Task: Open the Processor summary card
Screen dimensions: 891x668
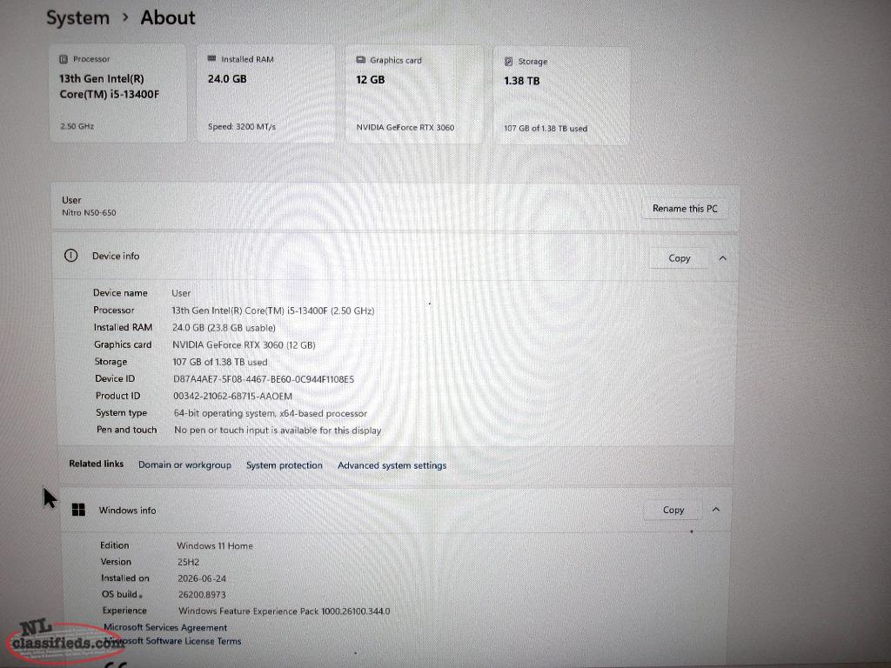Action: (x=117, y=93)
